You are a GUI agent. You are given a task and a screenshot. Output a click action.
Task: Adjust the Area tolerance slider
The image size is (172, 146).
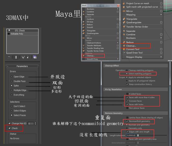138,143
